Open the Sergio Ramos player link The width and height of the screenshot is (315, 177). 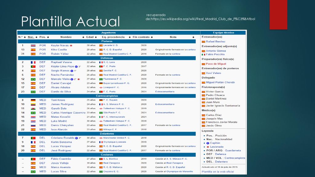click(60, 71)
